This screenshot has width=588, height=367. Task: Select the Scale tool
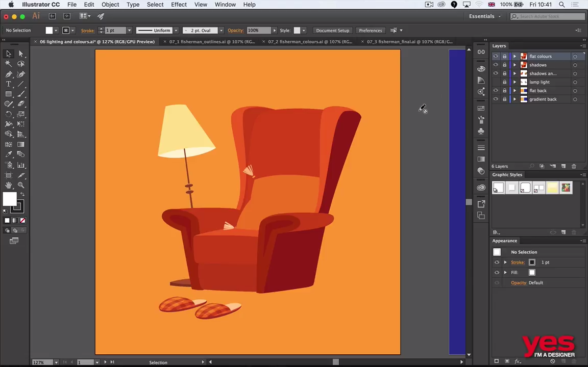pos(21,114)
